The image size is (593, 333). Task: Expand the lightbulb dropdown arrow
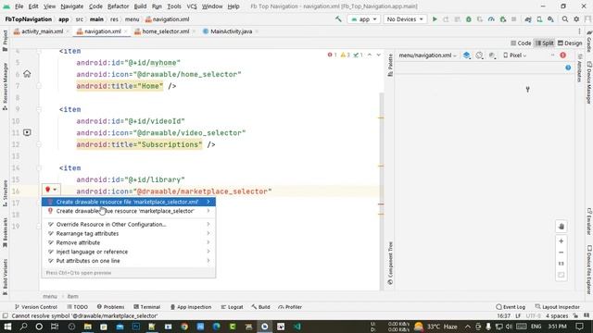pyautogui.click(x=55, y=190)
